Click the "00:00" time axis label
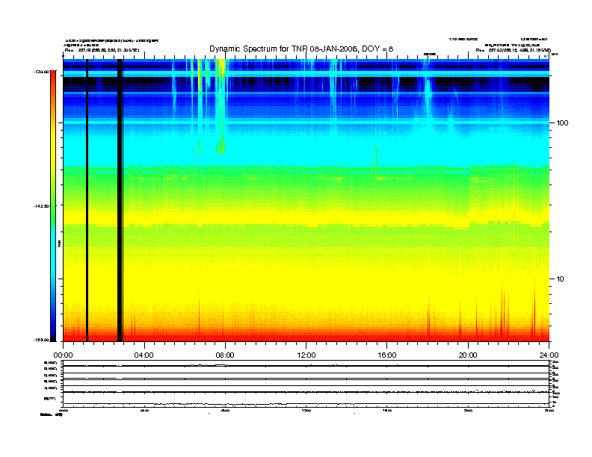 [x=63, y=355]
